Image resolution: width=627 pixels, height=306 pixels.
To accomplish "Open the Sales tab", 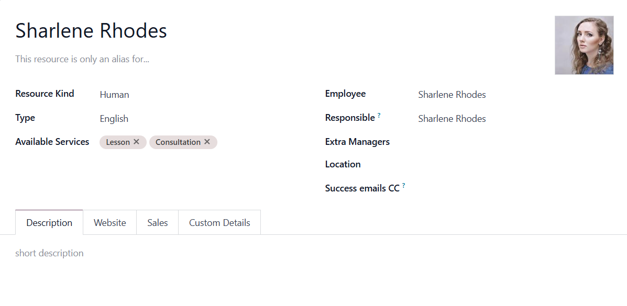I will pos(157,222).
